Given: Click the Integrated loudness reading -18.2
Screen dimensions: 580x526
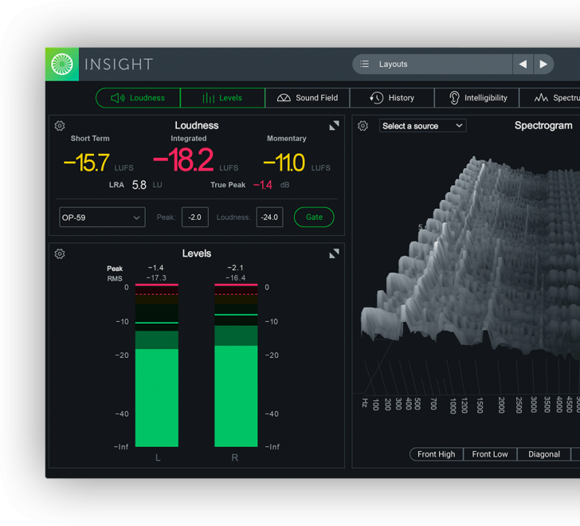Looking at the screenshot, I should pos(183,160).
